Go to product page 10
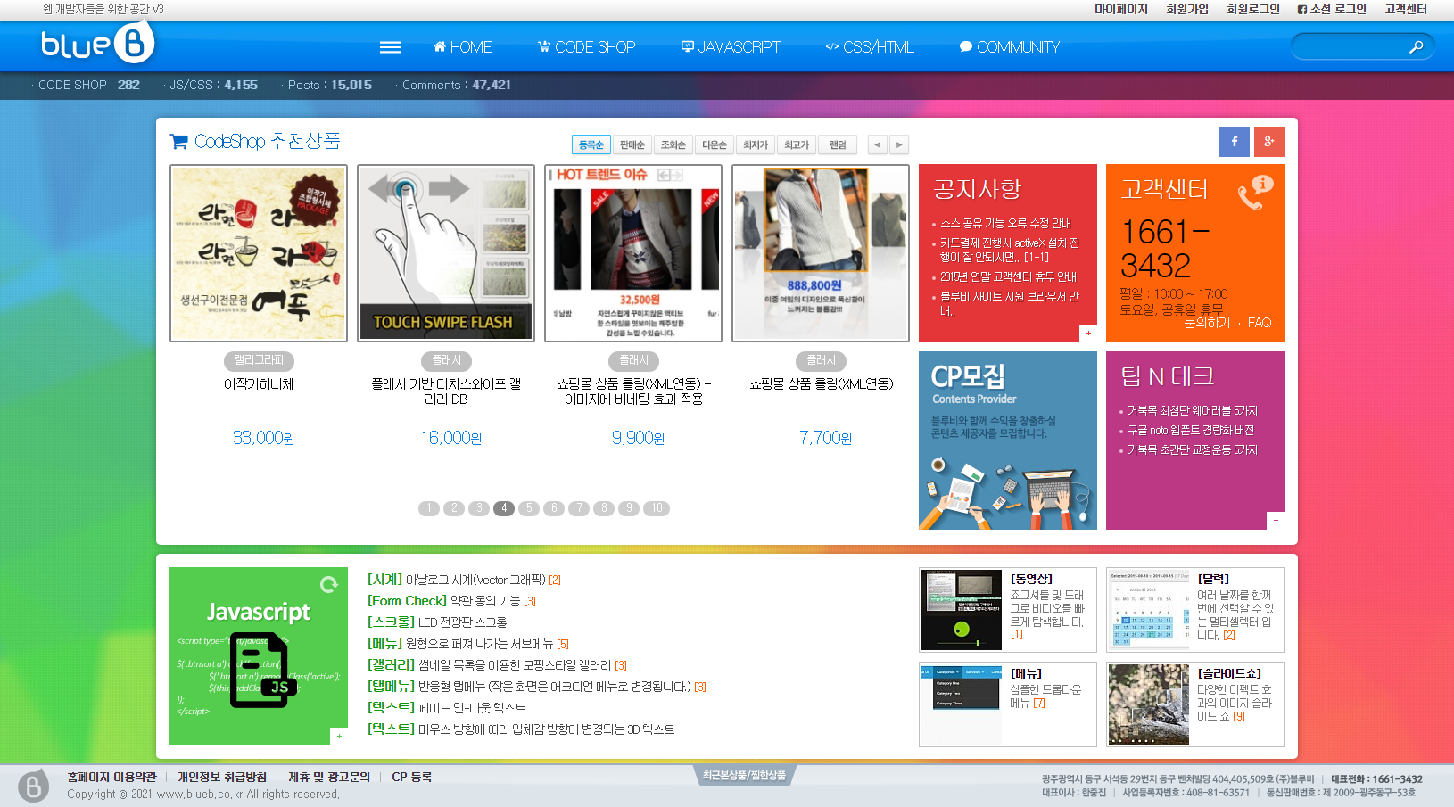 (657, 508)
